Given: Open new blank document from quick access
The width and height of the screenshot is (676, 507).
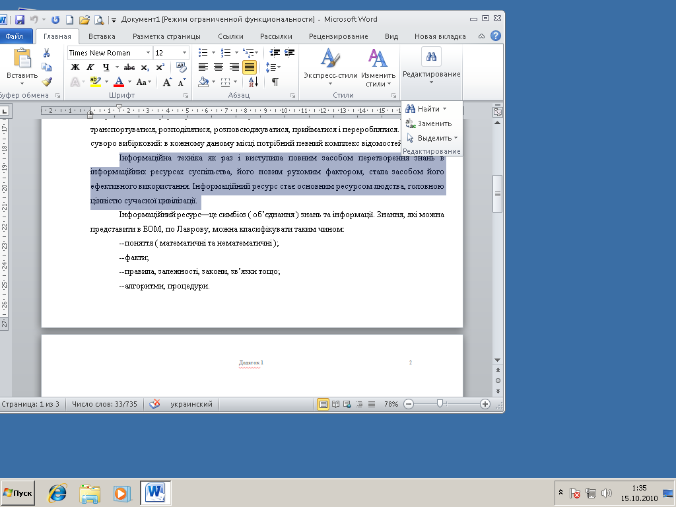Looking at the screenshot, I should (x=70, y=19).
